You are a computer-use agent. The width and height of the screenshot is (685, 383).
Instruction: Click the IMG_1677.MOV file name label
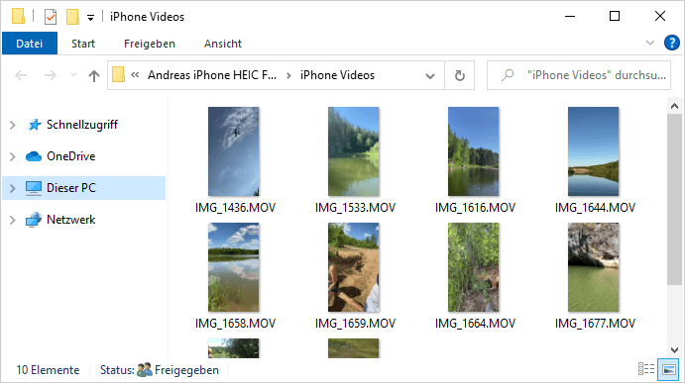point(595,324)
